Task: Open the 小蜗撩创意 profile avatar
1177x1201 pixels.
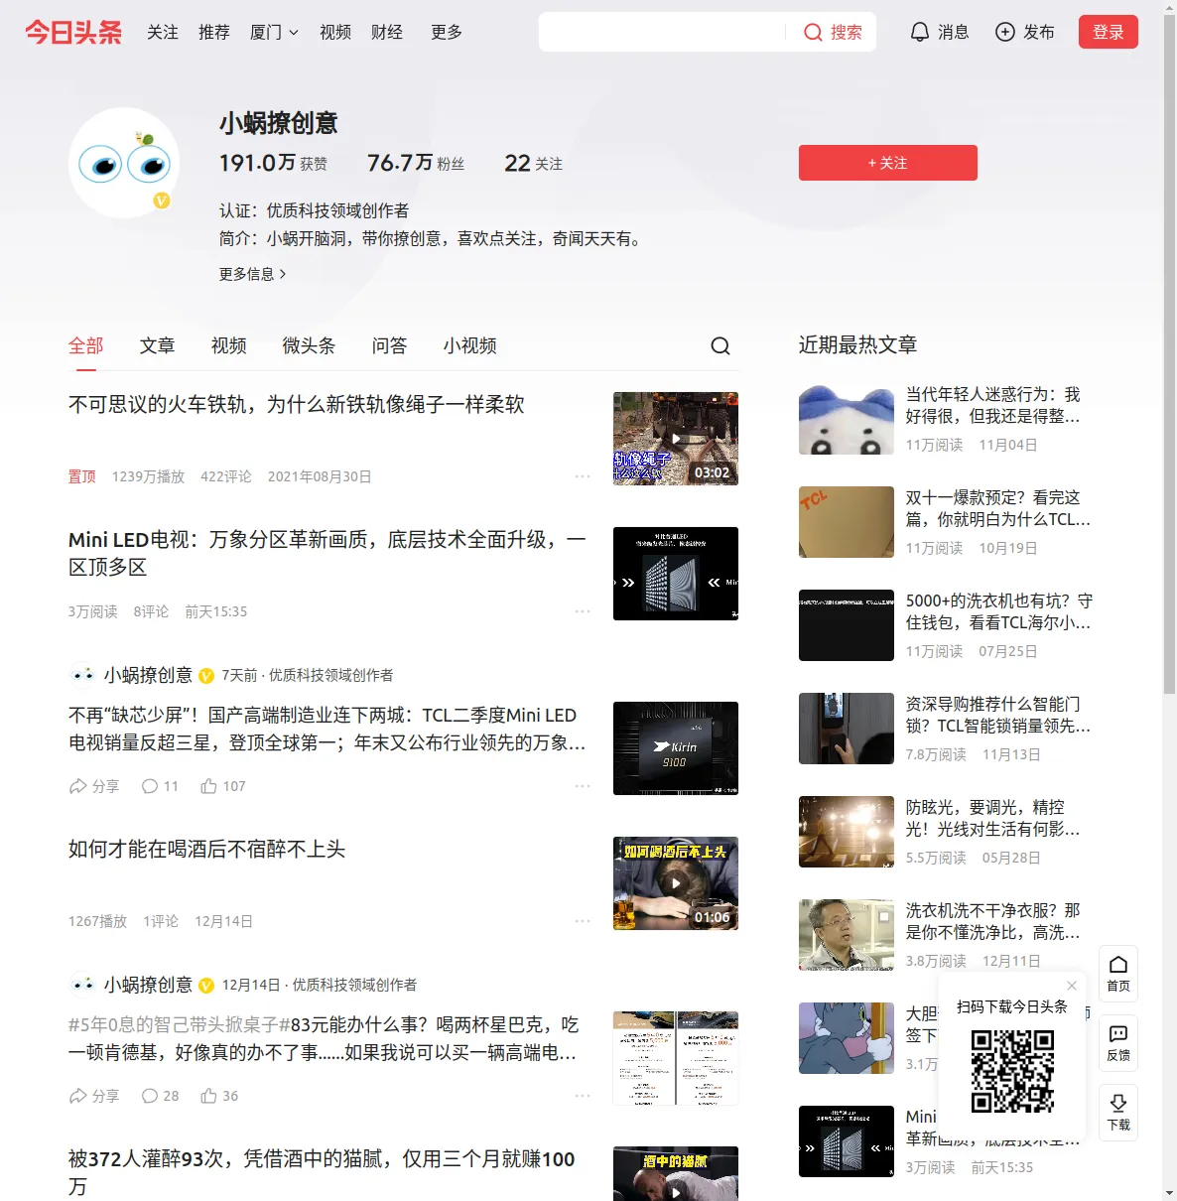Action: [x=124, y=163]
